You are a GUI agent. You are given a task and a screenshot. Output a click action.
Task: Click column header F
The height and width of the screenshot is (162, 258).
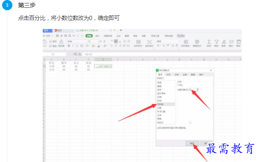pyautogui.click(x=118, y=59)
